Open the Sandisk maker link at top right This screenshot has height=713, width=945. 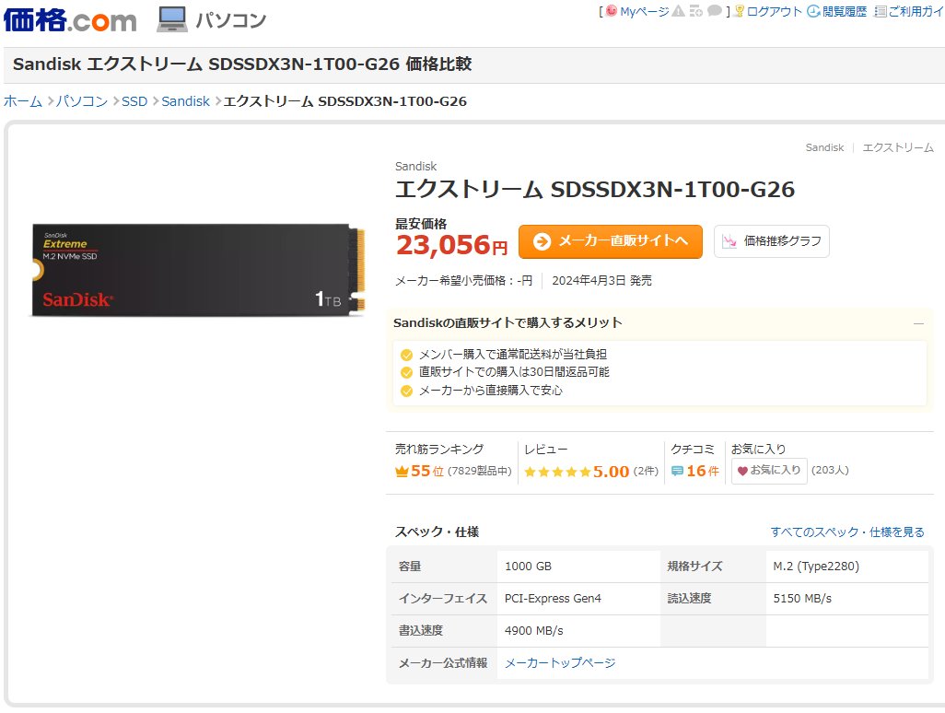coord(824,147)
